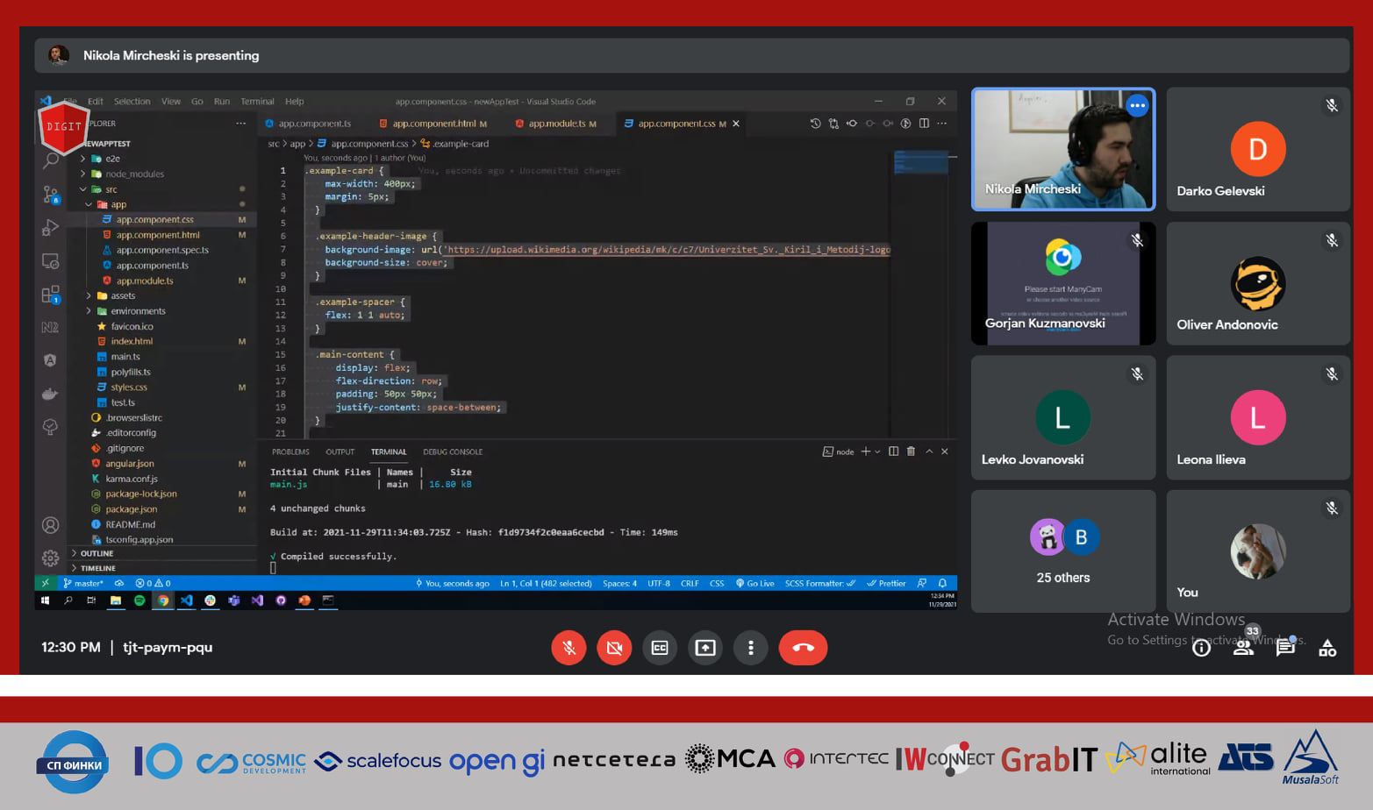Open options on Nikola Mircheski's video tile
Viewport: 1373px width, 810px height.
pyautogui.click(x=1137, y=106)
